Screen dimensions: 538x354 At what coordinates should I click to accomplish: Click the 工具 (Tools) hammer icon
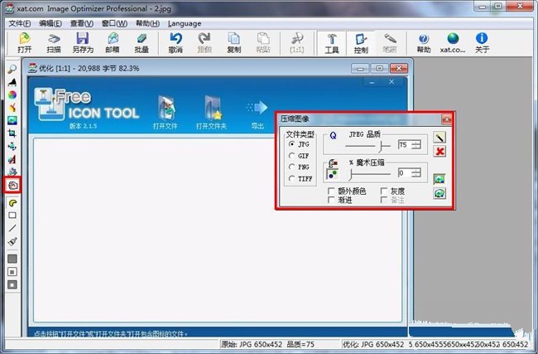tap(332, 42)
